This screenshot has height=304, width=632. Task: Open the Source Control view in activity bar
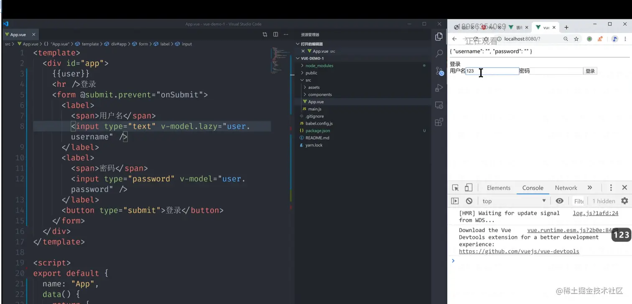(x=439, y=71)
